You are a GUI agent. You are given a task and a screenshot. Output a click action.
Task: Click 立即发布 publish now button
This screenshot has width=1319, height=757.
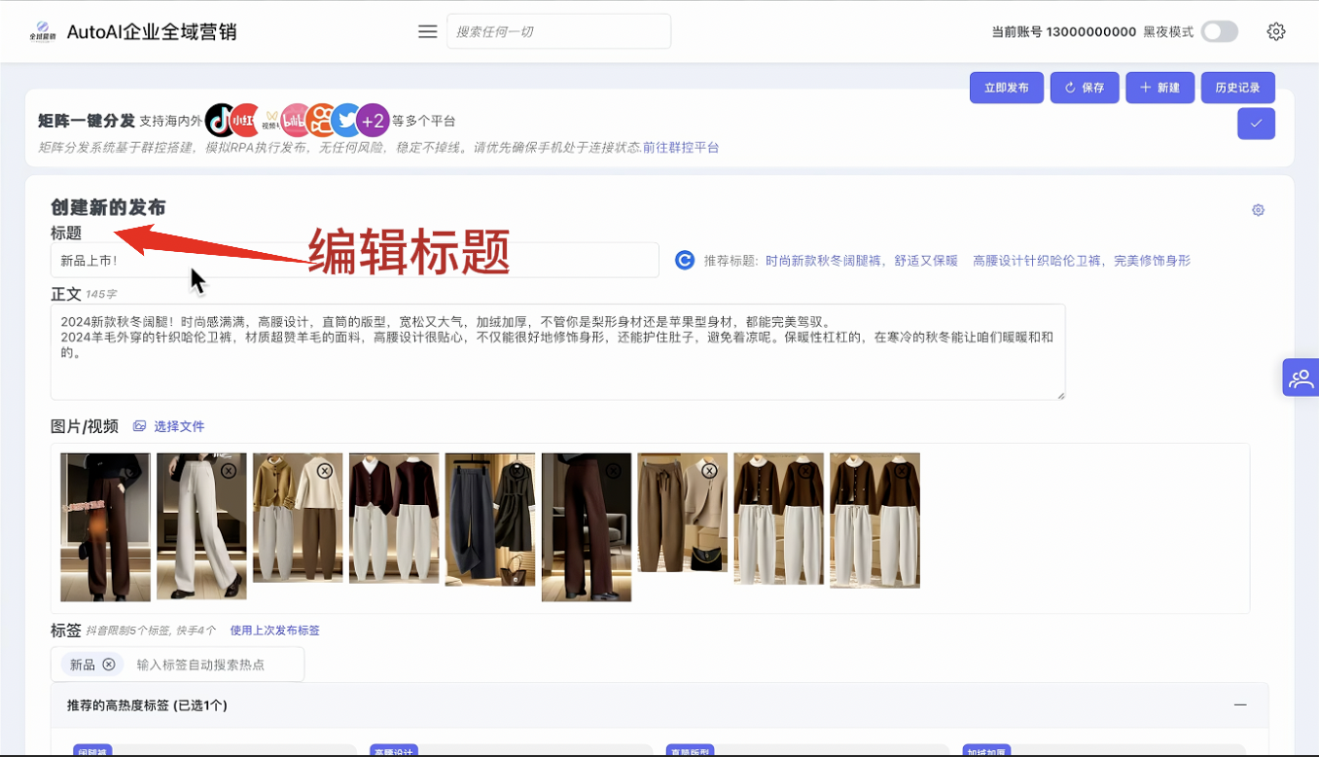[x=1006, y=88]
